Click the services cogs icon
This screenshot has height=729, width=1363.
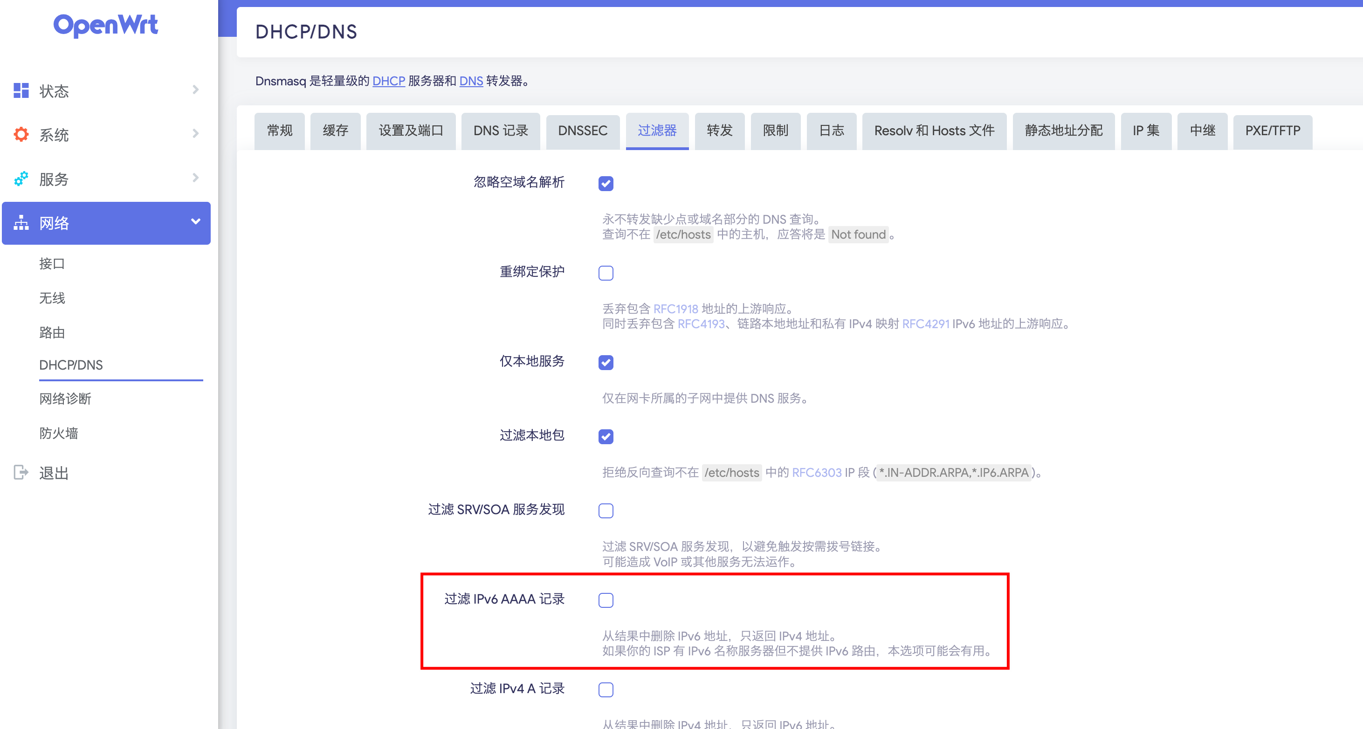pyautogui.click(x=21, y=179)
